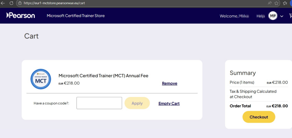Focus the coupon code text field

tap(99, 103)
